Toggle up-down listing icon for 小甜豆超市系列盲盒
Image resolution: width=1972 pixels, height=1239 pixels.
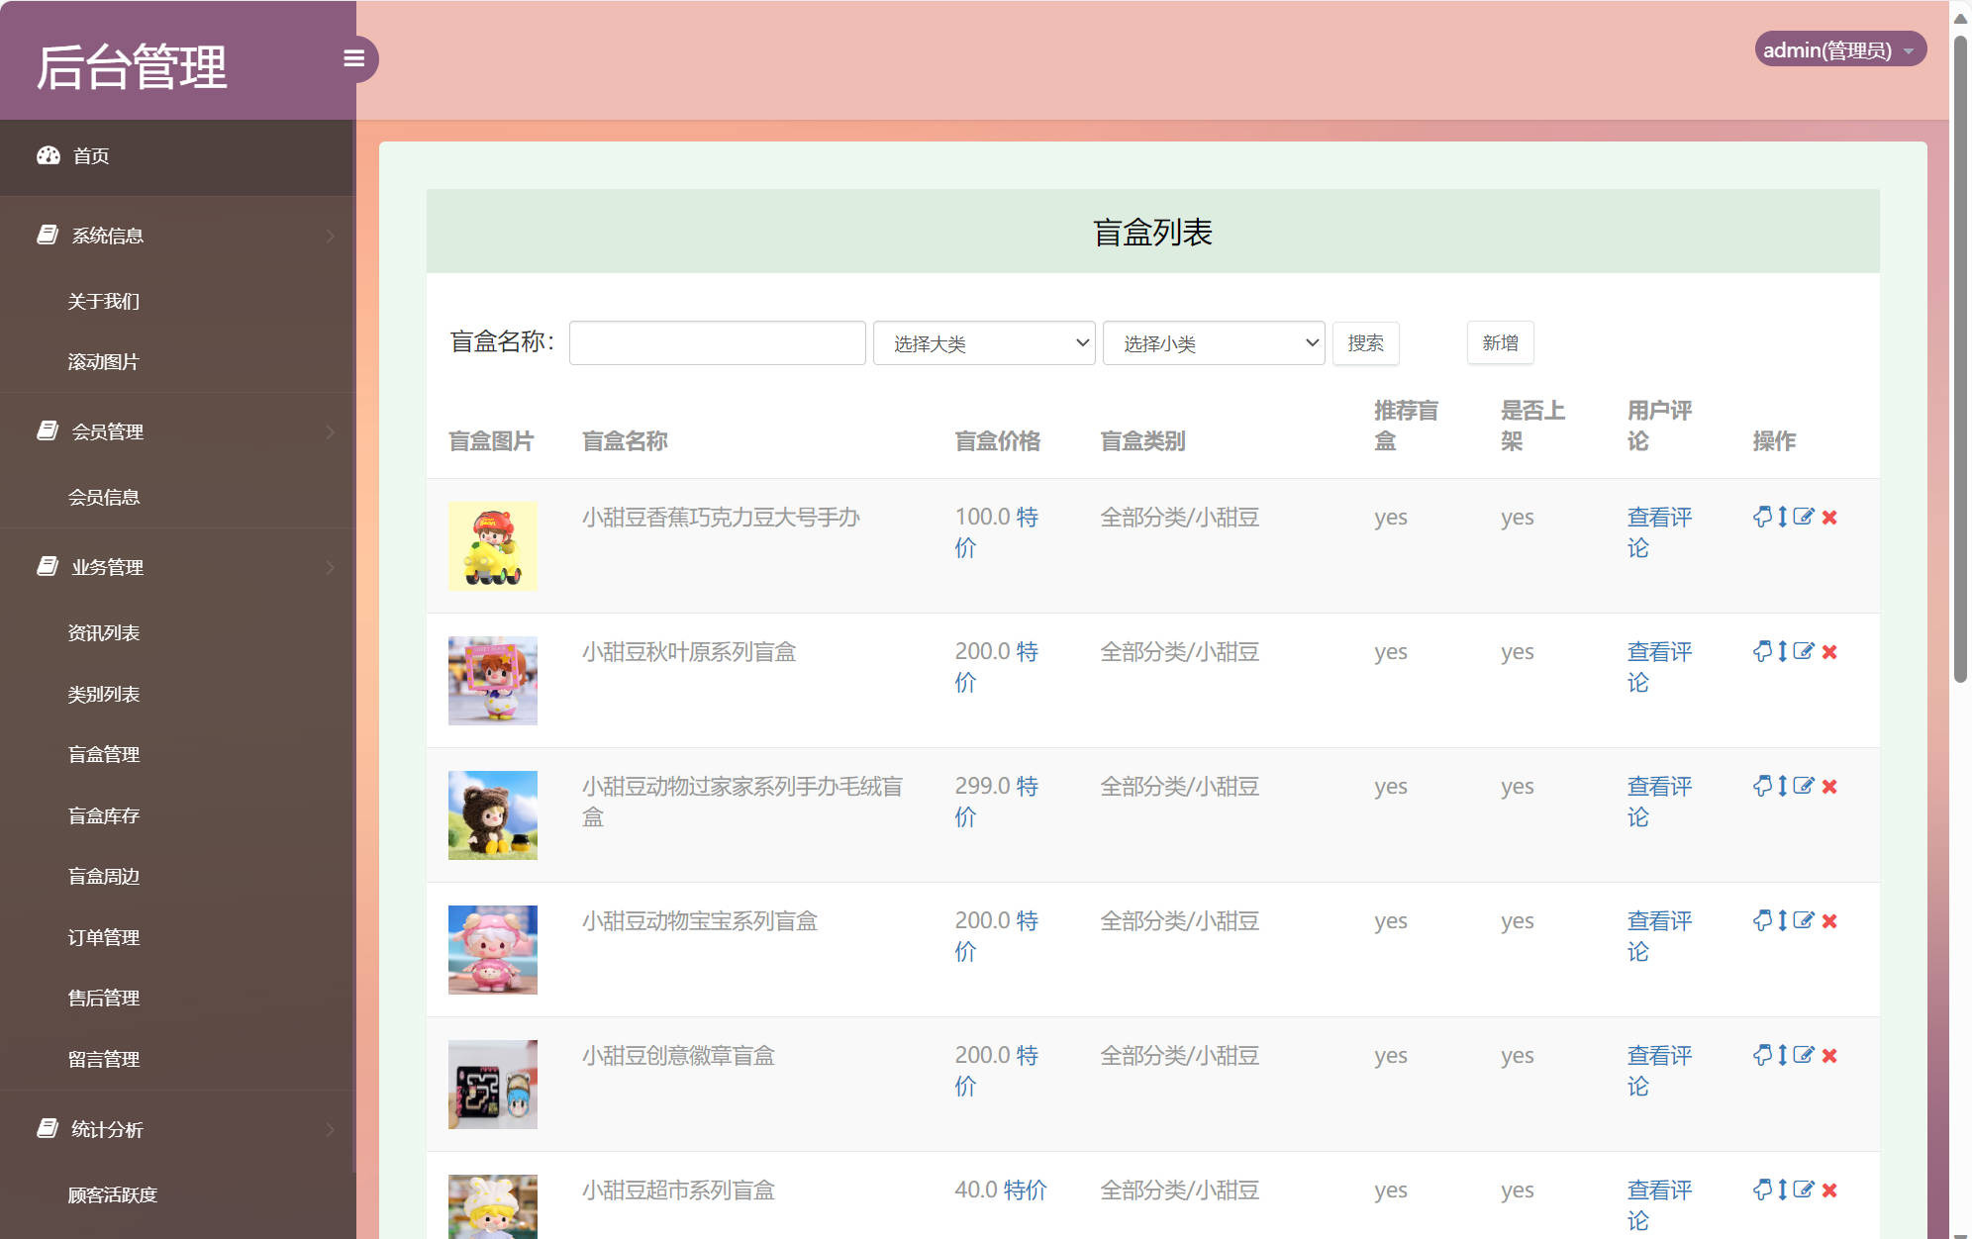(1782, 1190)
